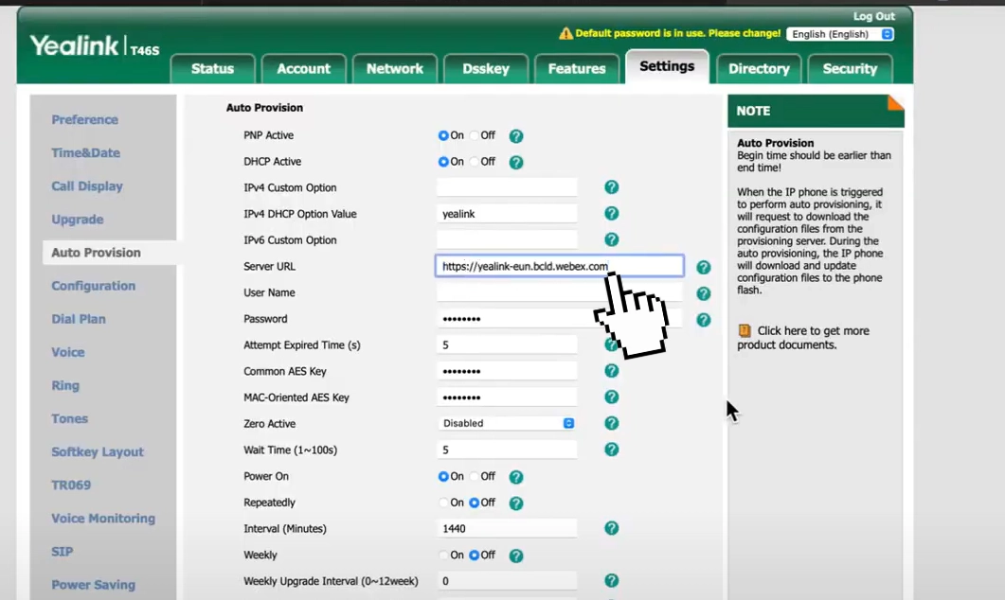1005x600 pixels.
Task: Turn Repeatedly option On
Action: pyautogui.click(x=443, y=503)
